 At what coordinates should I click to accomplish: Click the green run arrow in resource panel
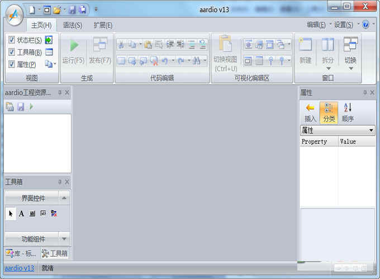(31, 107)
